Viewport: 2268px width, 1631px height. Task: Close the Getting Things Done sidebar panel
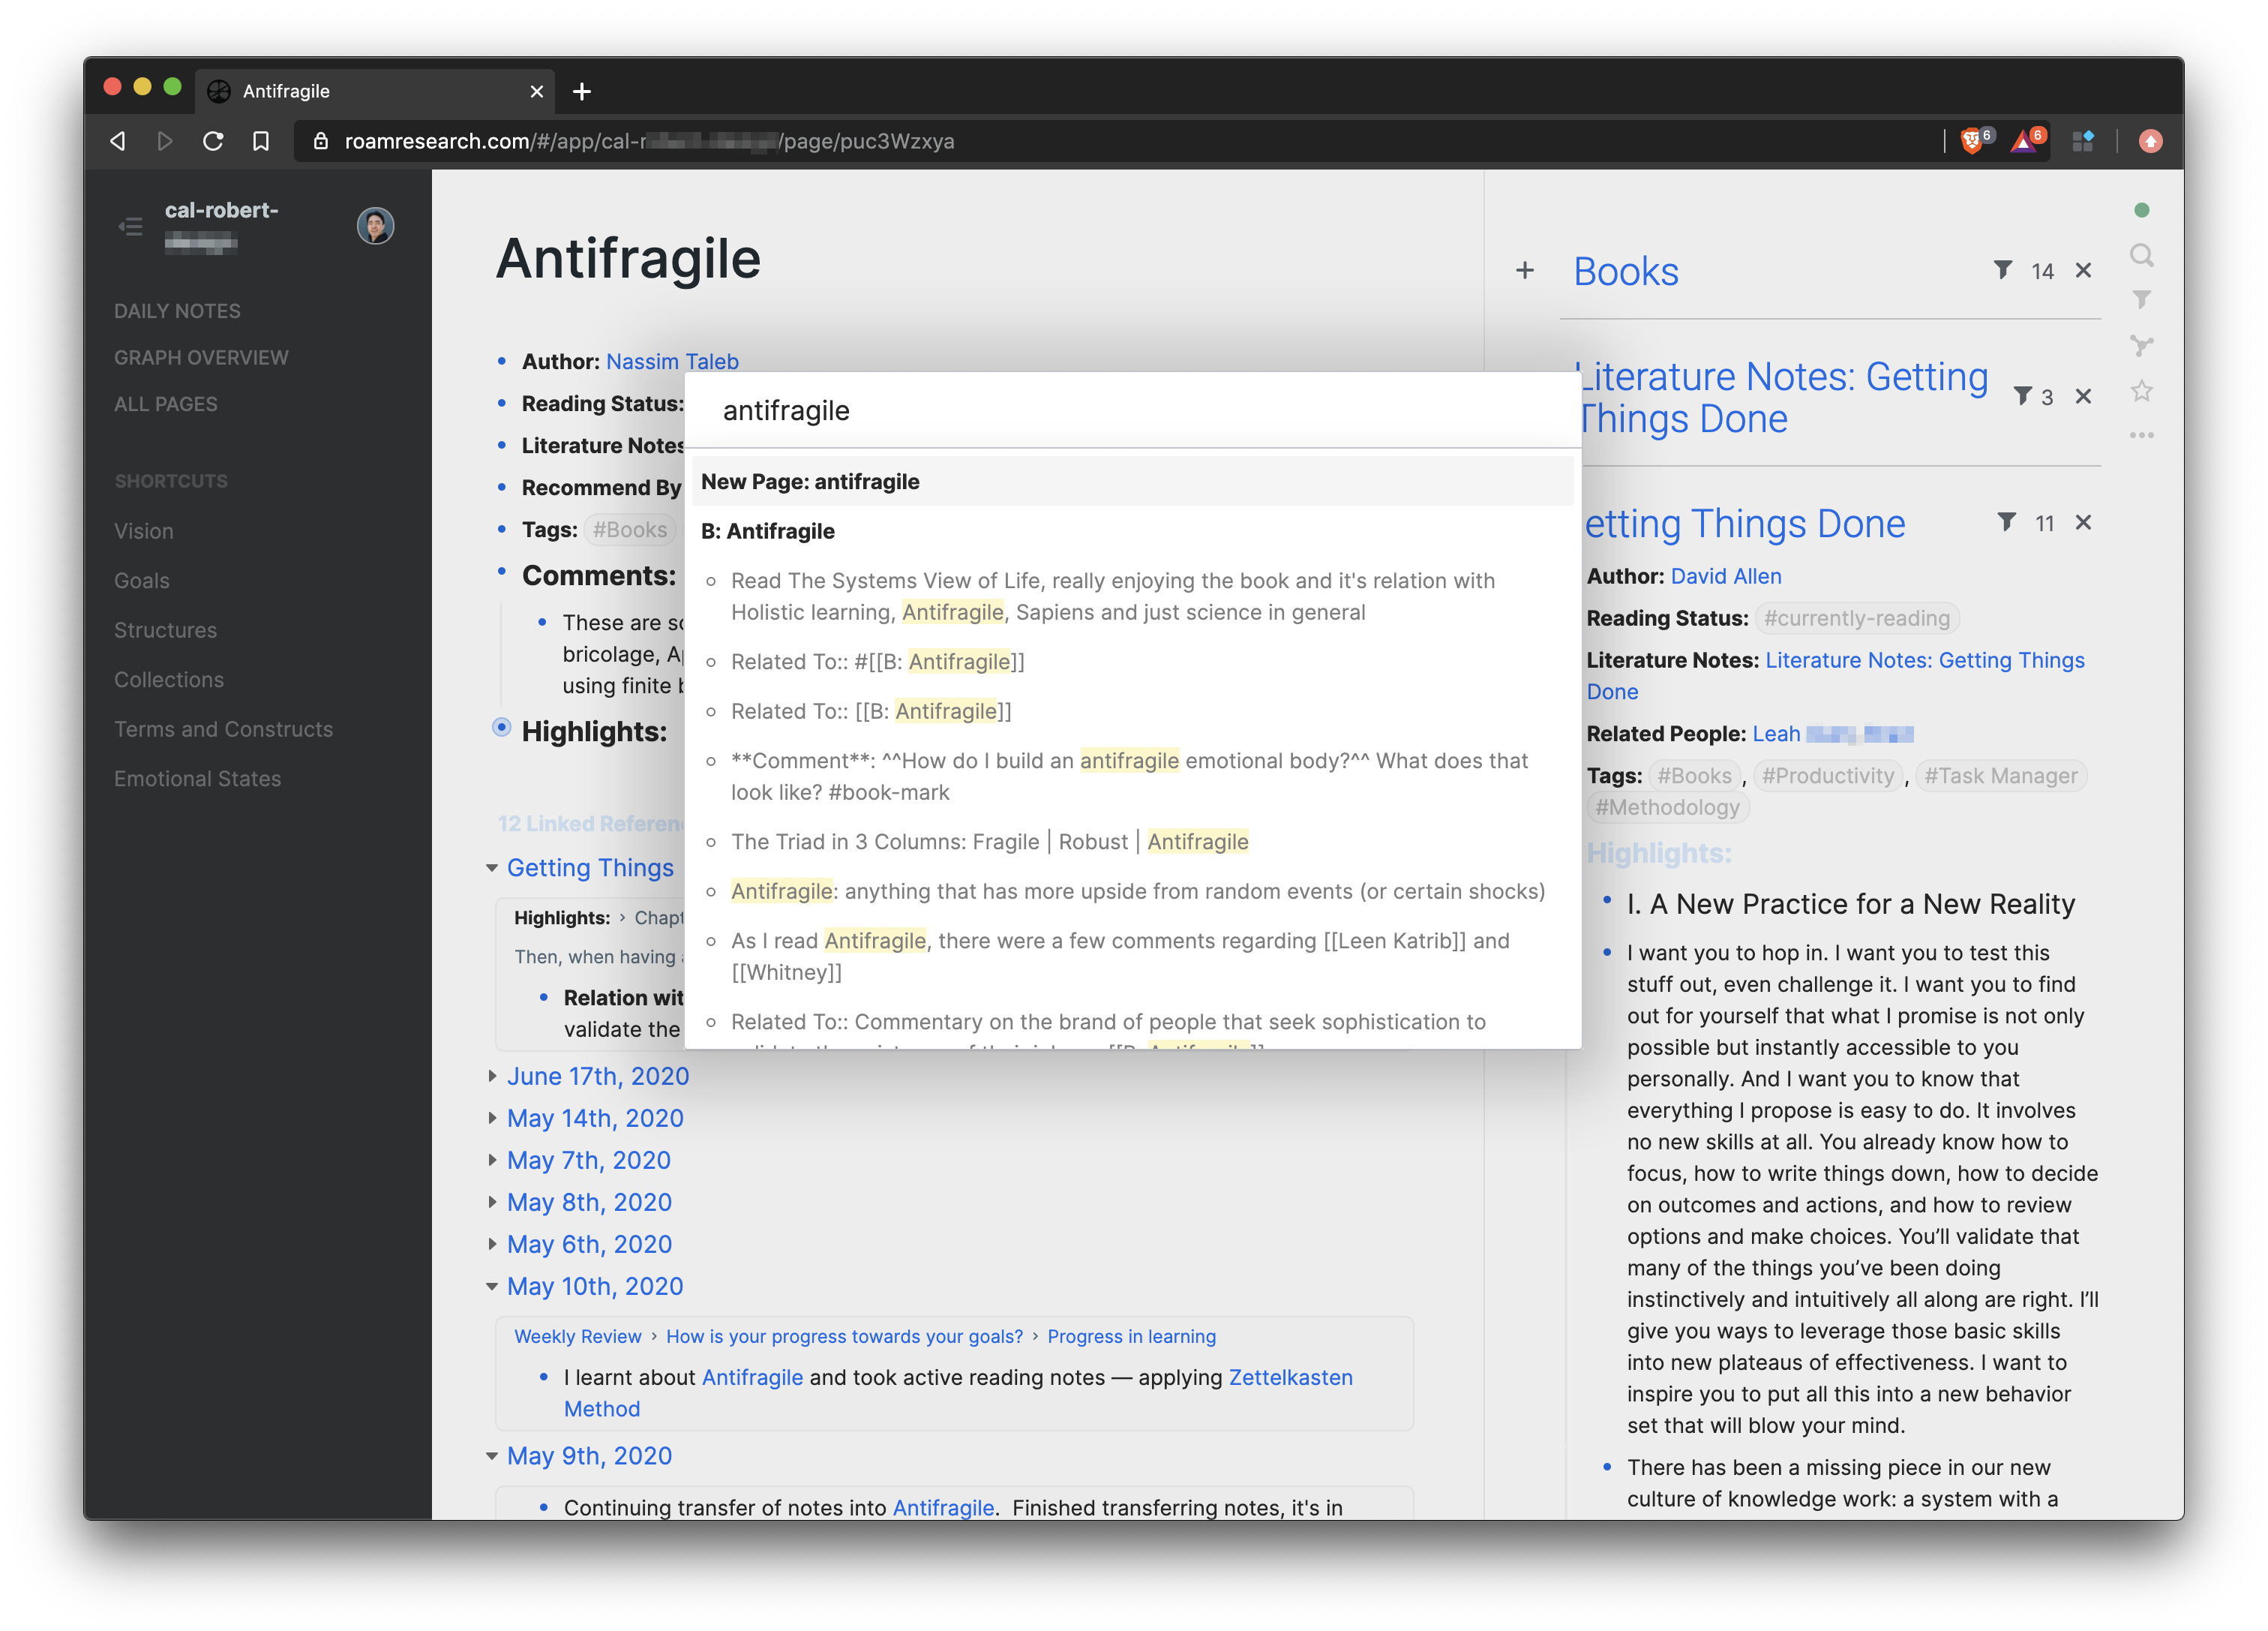click(2083, 522)
